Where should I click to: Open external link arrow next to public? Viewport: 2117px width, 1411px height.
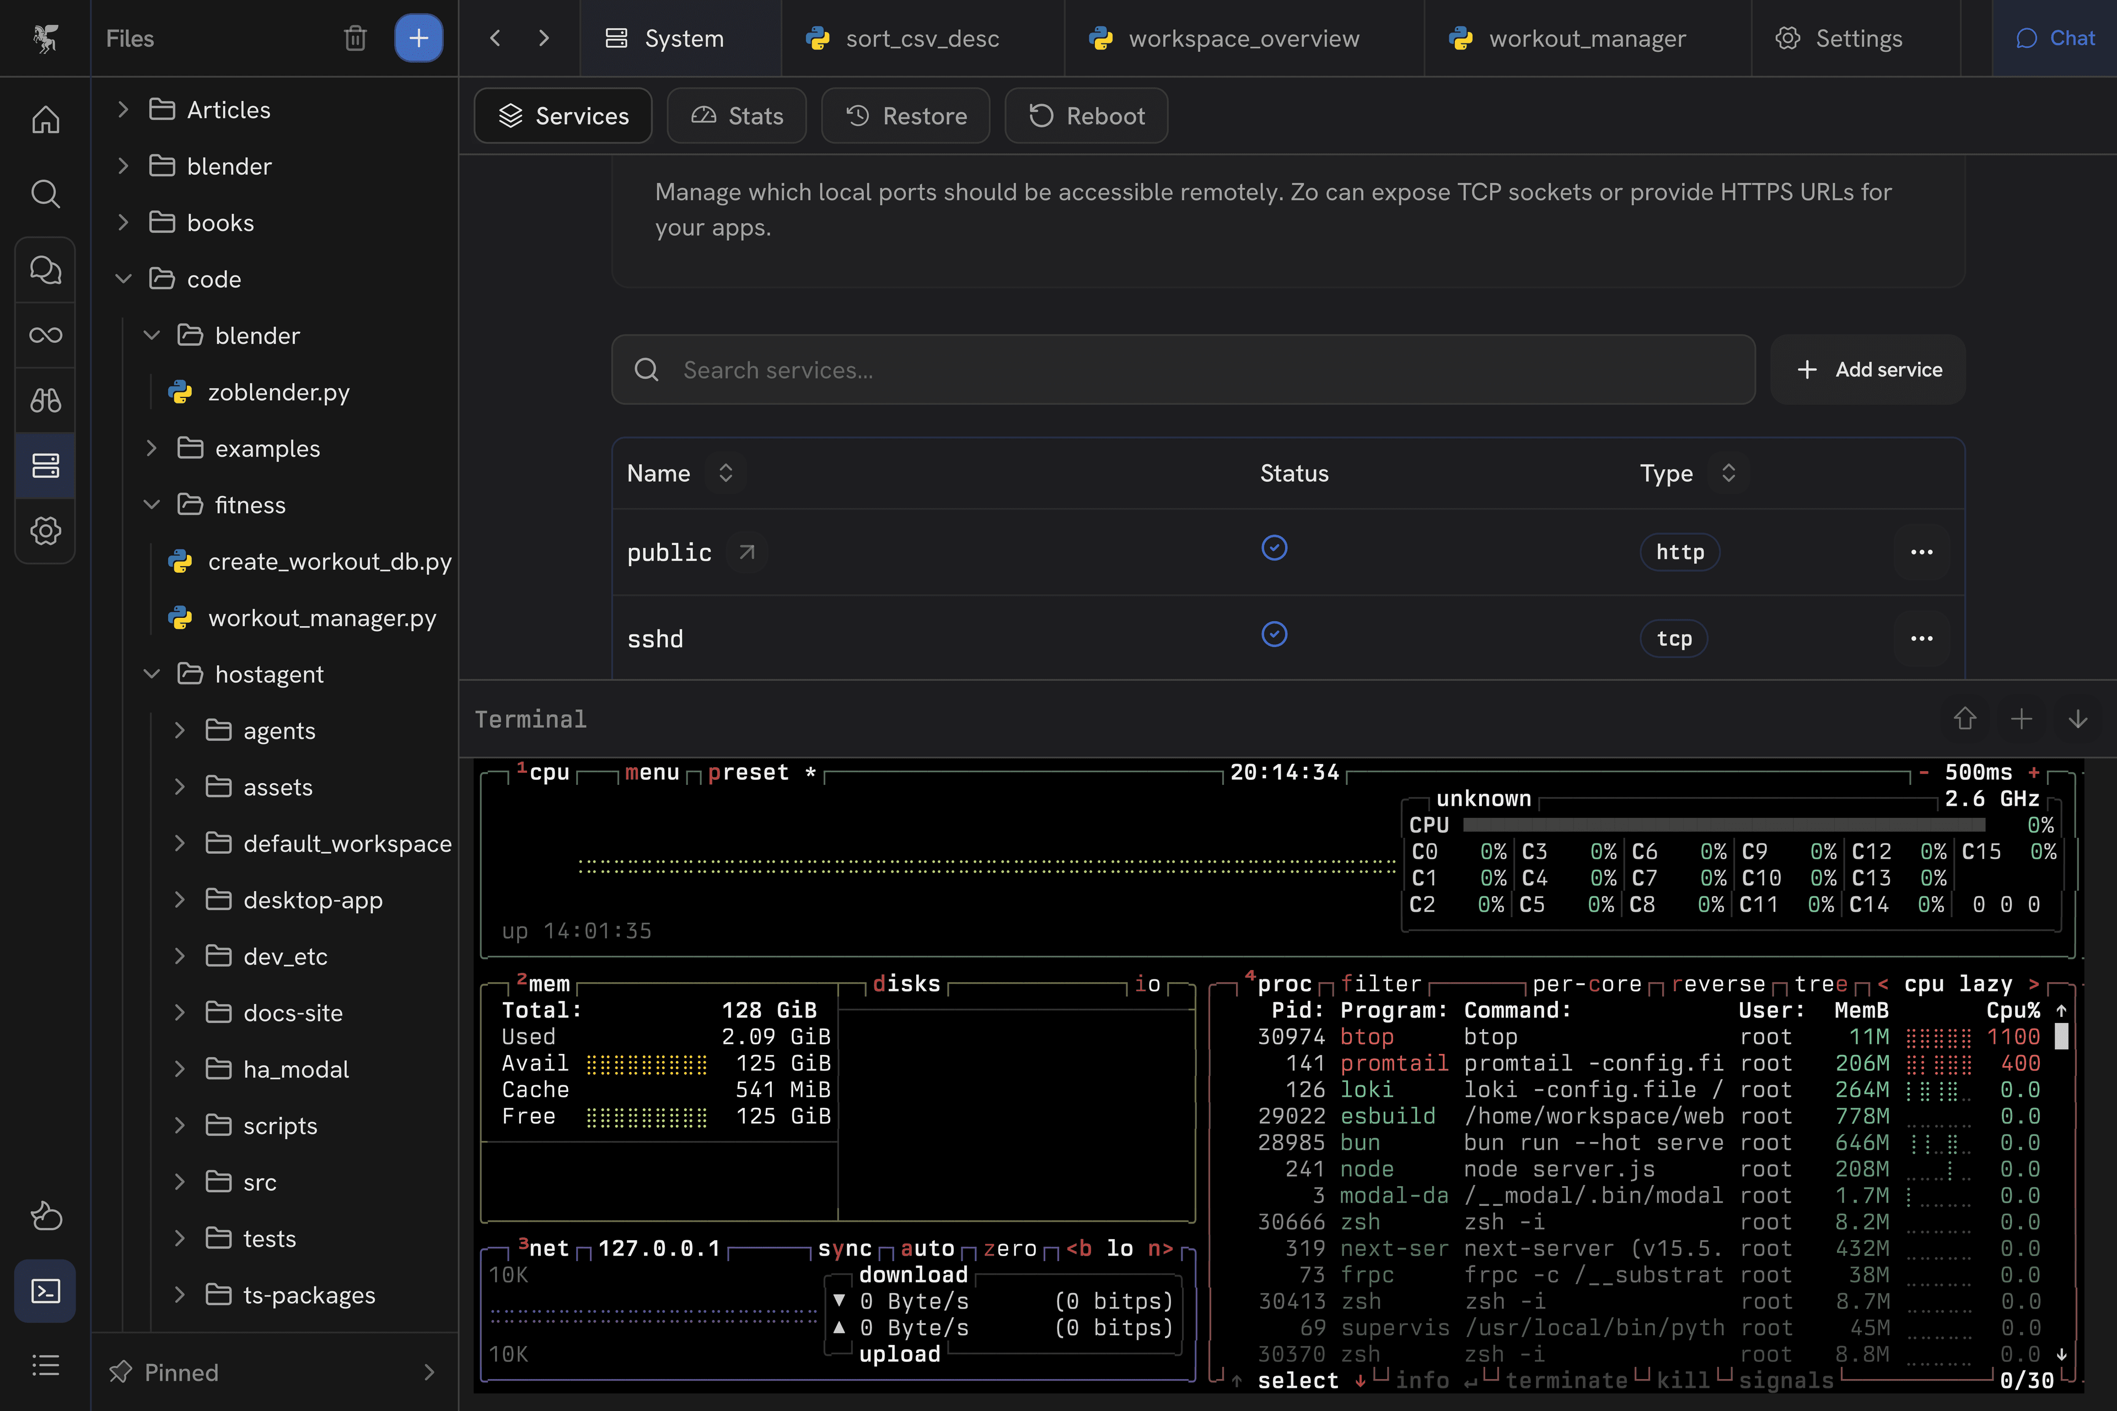(x=746, y=552)
